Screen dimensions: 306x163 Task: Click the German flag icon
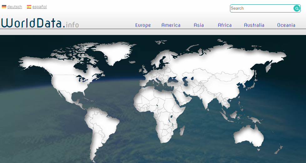tap(4, 7)
